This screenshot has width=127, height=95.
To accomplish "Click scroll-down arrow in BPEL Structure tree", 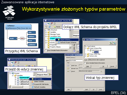I will [x=70, y=47].
